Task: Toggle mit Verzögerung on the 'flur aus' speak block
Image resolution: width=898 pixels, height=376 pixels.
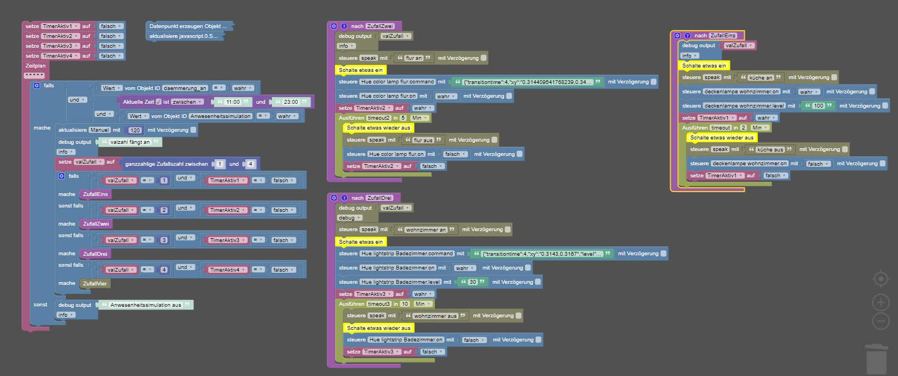Action: (x=494, y=140)
